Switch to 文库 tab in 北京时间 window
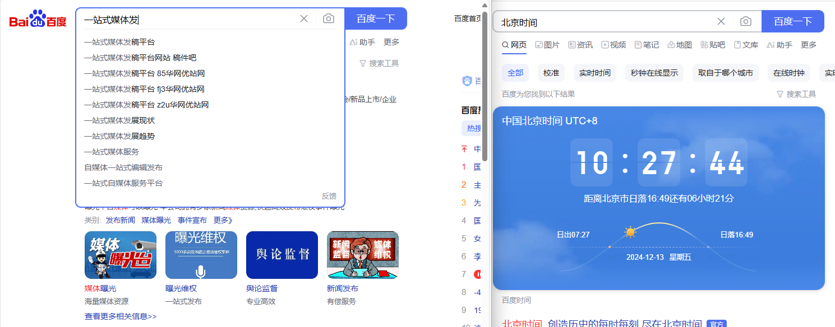Screen dimensions: 835x327 (x=746, y=45)
